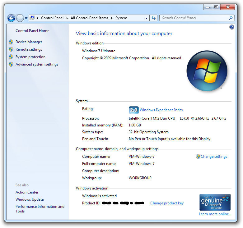
Task: Click the shield icon beside Device Manager
Action: [11, 42]
